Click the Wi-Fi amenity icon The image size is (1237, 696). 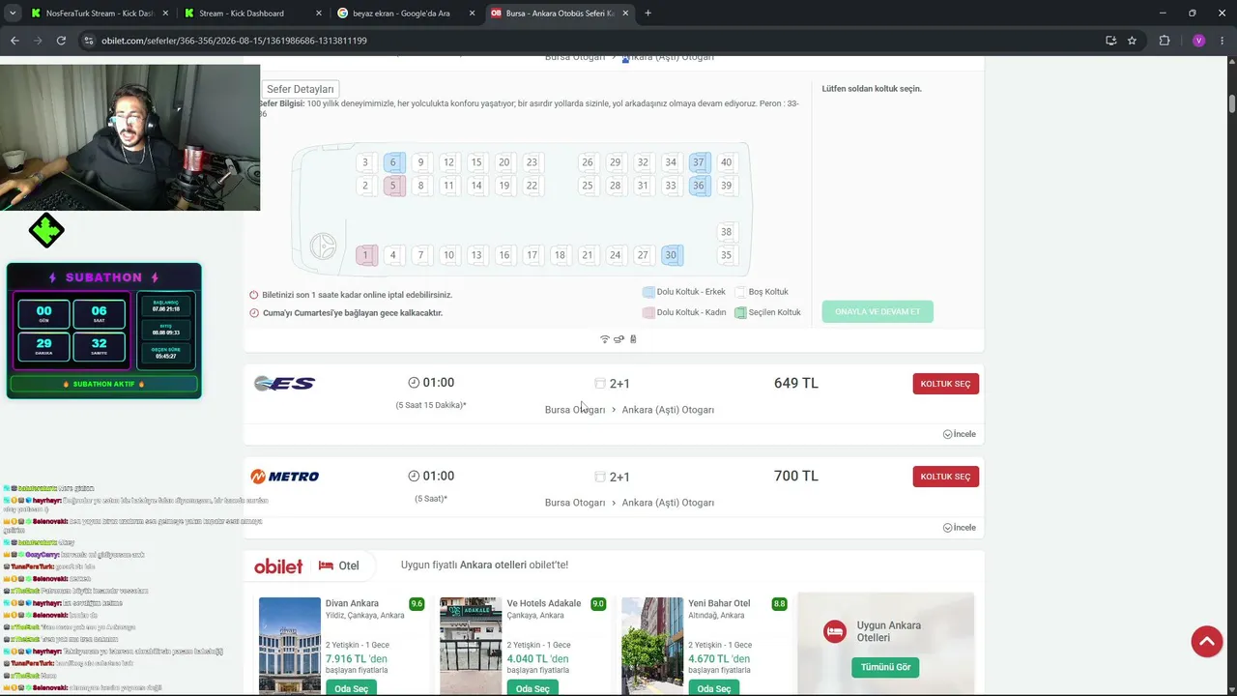click(x=605, y=339)
